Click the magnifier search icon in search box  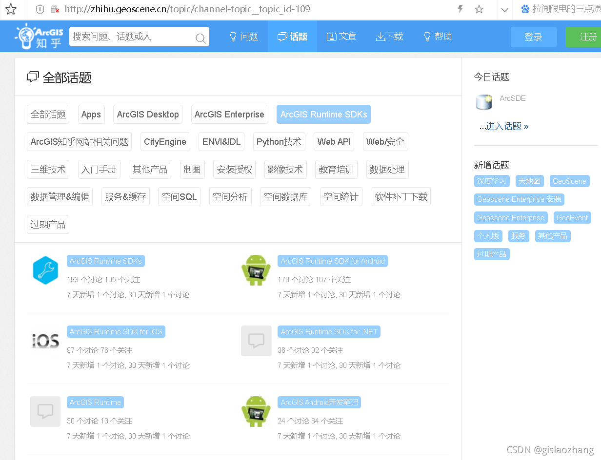pyautogui.click(x=200, y=38)
